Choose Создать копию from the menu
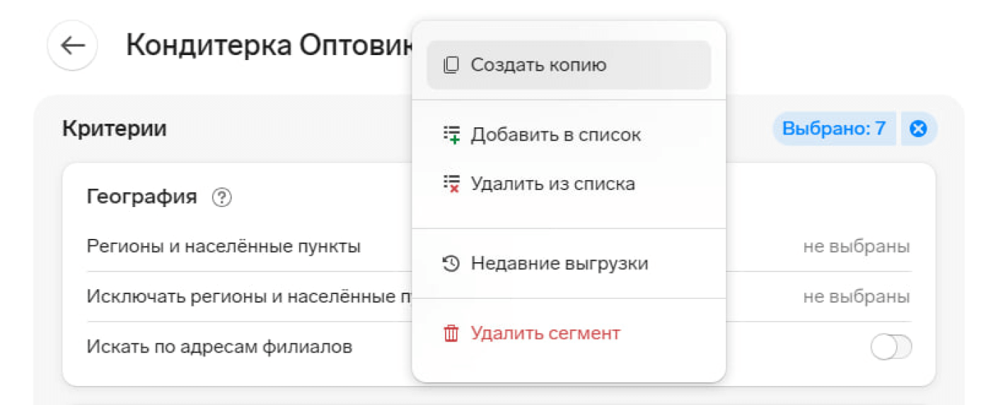 (569, 65)
